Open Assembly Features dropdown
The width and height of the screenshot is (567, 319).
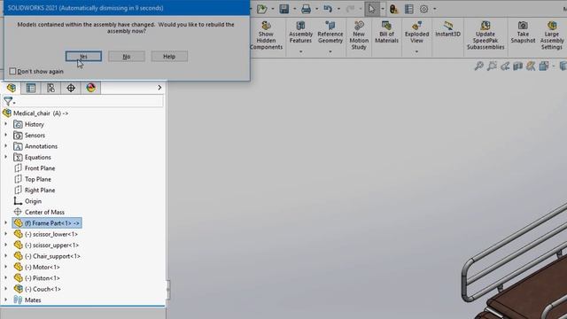[x=300, y=51]
